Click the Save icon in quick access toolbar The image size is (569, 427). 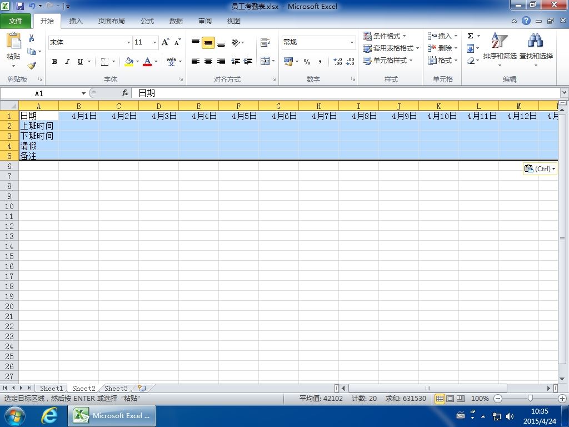(x=20, y=6)
